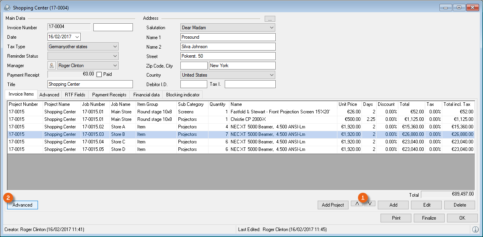483x237 pixels.
Task: Open the Reminder Status dropdown
Action: coord(115,56)
